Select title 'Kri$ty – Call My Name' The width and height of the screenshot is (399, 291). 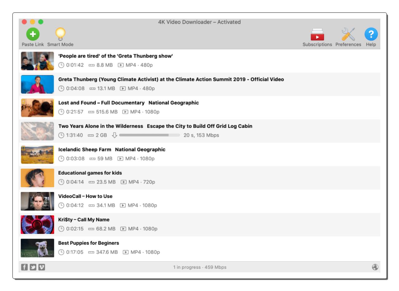pyautogui.click(x=84, y=219)
